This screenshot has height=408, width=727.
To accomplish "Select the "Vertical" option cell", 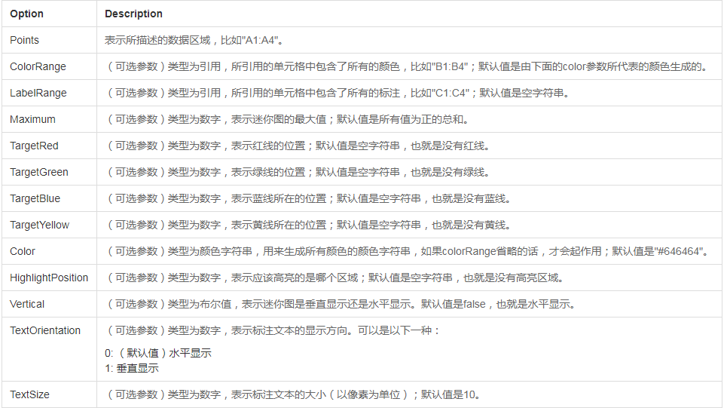I will pyautogui.click(x=49, y=305).
